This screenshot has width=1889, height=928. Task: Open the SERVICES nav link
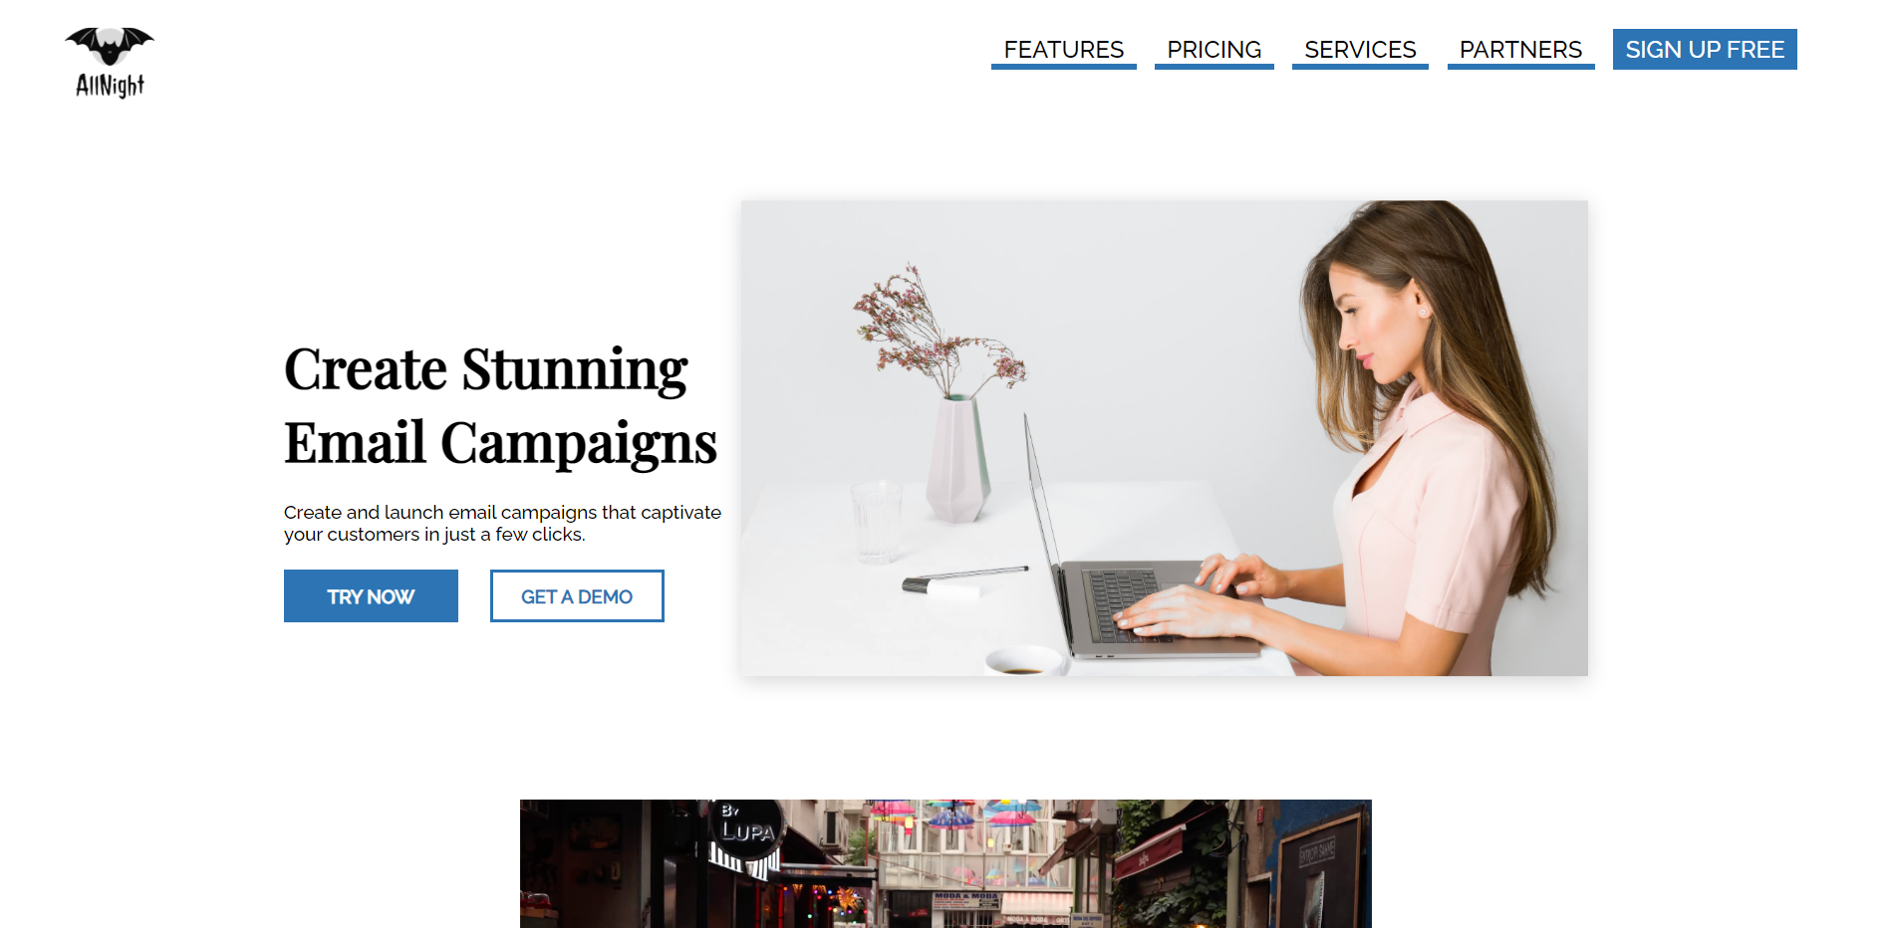pyautogui.click(x=1360, y=50)
